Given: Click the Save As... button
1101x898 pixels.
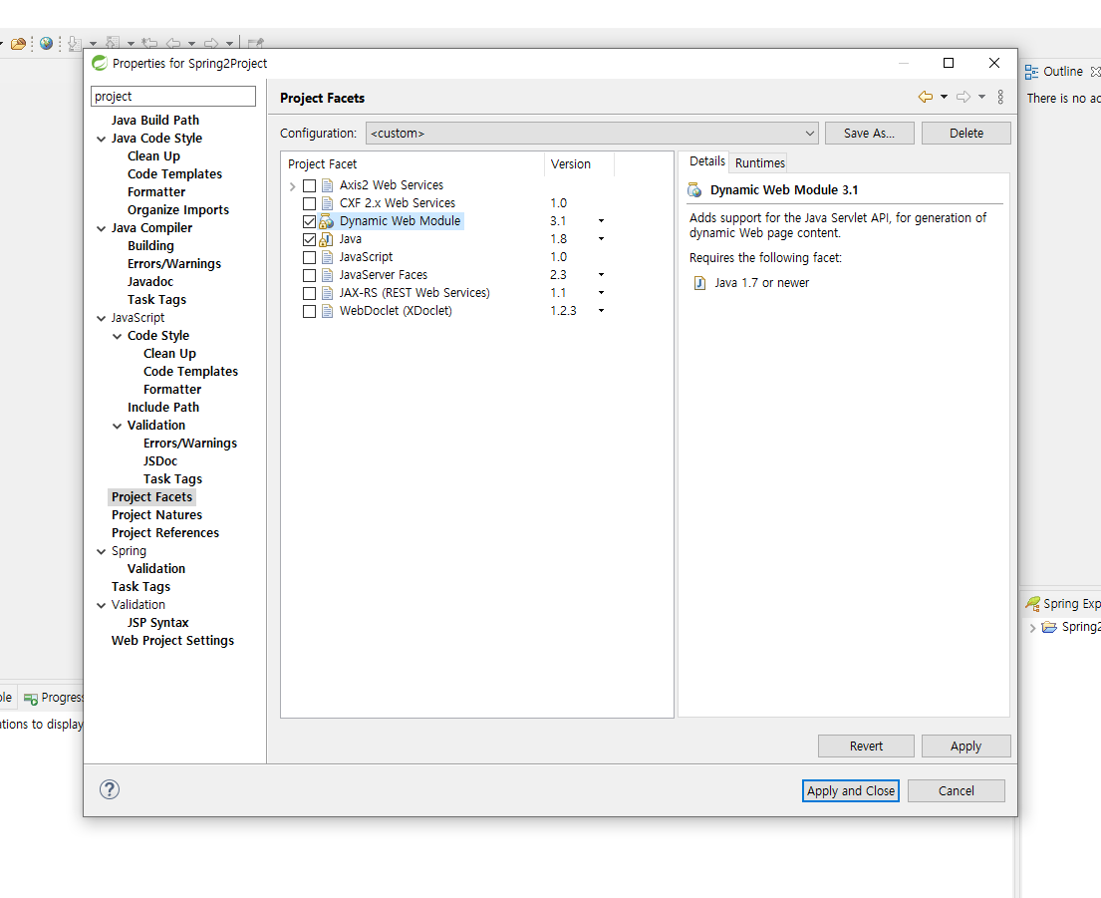Looking at the screenshot, I should tap(869, 133).
